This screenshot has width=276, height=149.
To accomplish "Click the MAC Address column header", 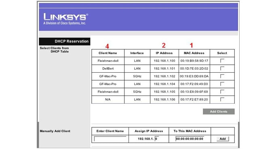I will coord(194,53).
